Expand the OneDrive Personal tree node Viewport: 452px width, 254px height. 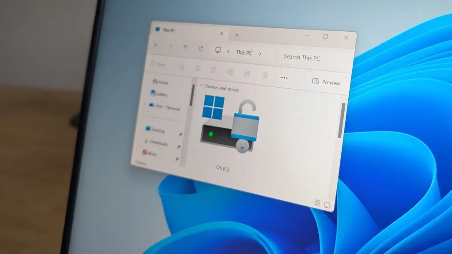[145, 105]
